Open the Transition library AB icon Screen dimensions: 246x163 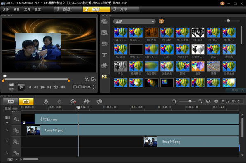coord(104,44)
